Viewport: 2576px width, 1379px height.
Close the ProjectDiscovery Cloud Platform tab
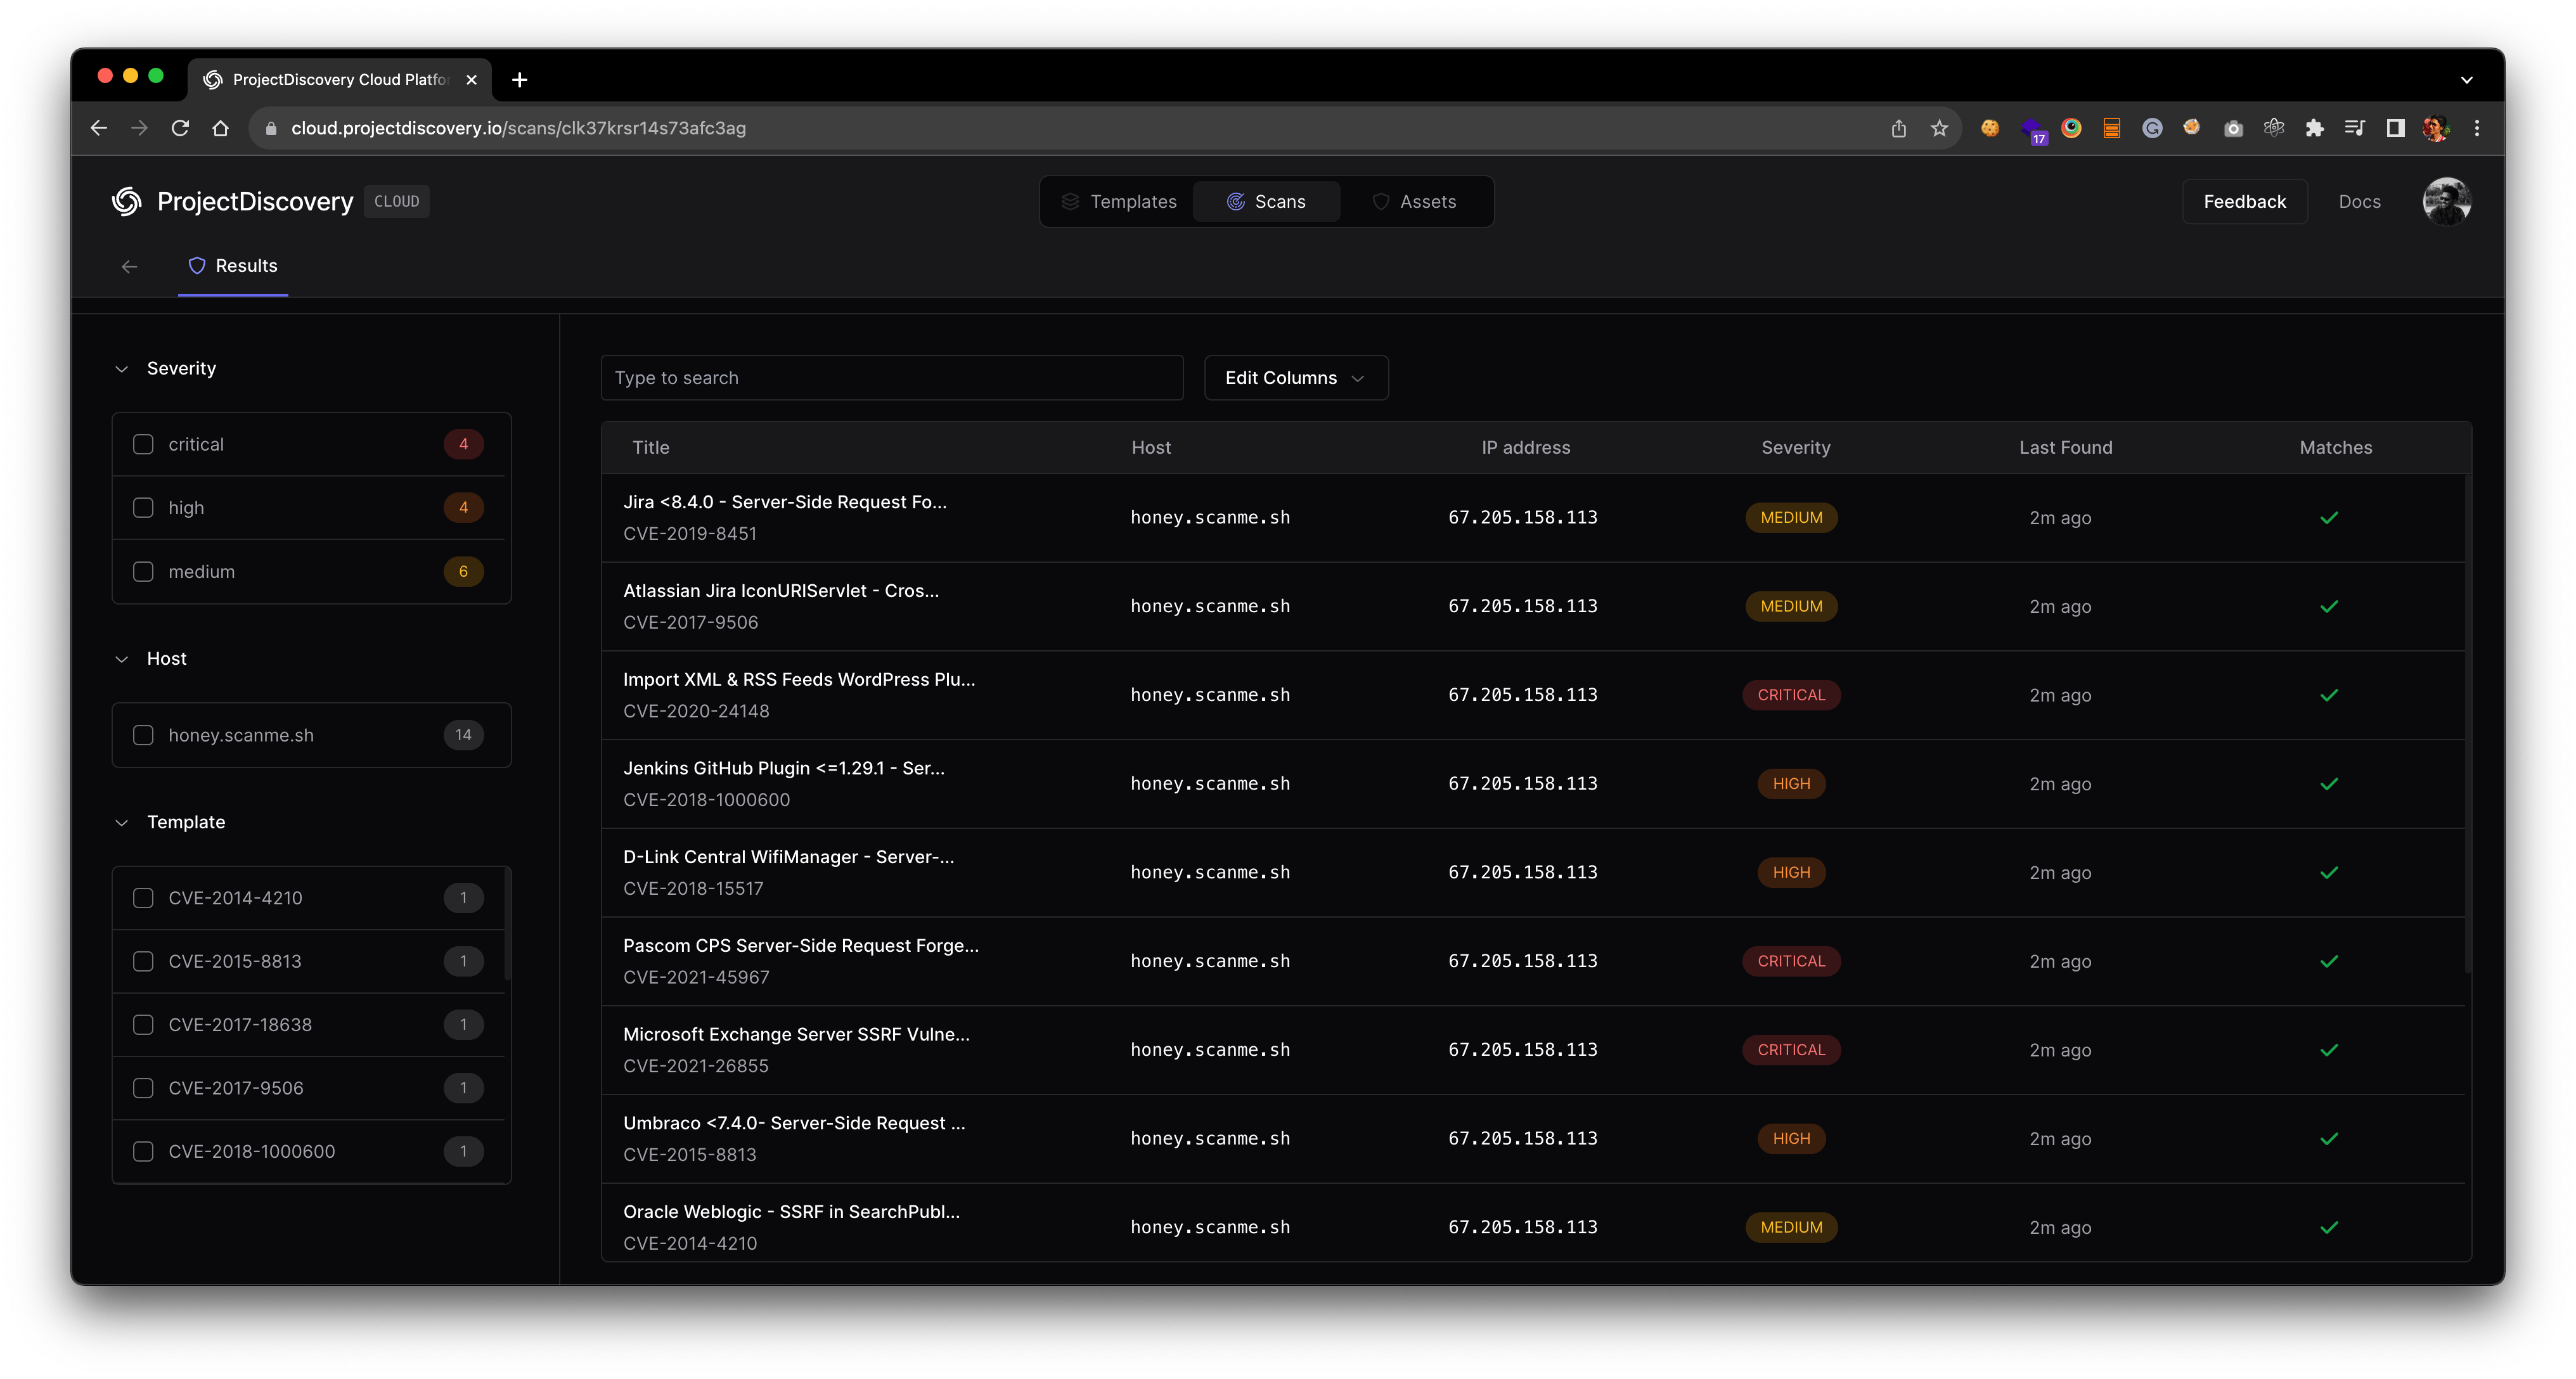(471, 79)
